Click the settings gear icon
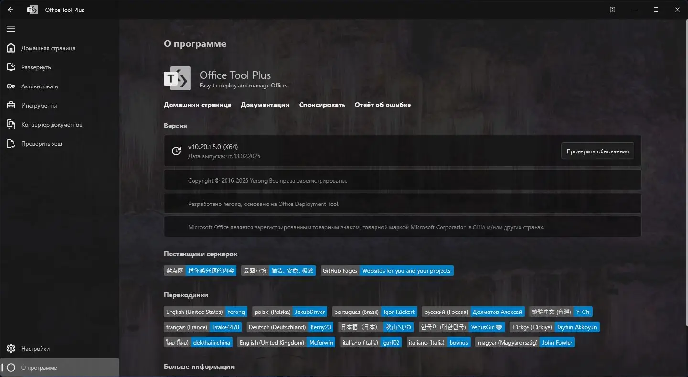Screen dimensions: 688x377 click(11, 349)
